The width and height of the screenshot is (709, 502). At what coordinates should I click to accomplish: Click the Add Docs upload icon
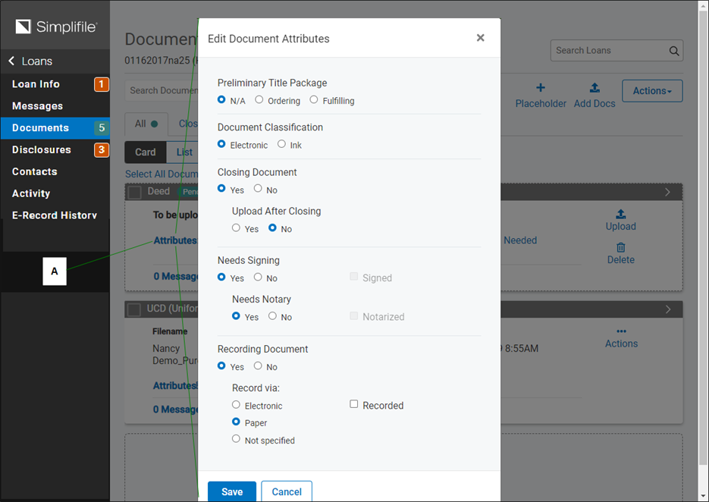[594, 87]
